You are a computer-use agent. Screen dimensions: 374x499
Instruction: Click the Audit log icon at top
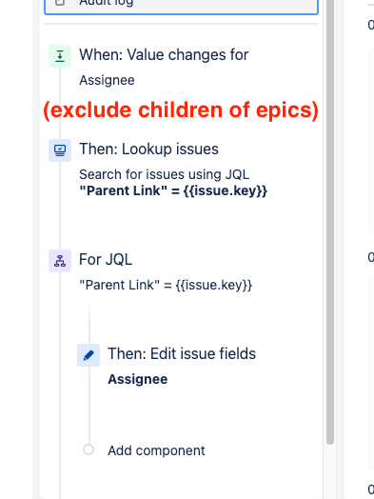[x=60, y=3]
